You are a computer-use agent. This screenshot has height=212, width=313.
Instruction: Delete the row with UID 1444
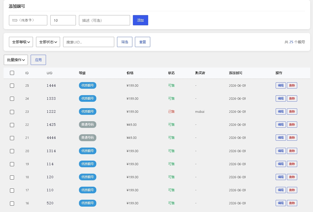292,85
